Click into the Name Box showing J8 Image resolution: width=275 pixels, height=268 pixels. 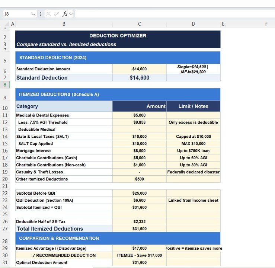[17, 14]
